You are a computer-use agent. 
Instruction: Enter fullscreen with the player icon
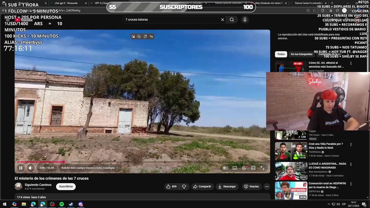[x=262, y=168]
